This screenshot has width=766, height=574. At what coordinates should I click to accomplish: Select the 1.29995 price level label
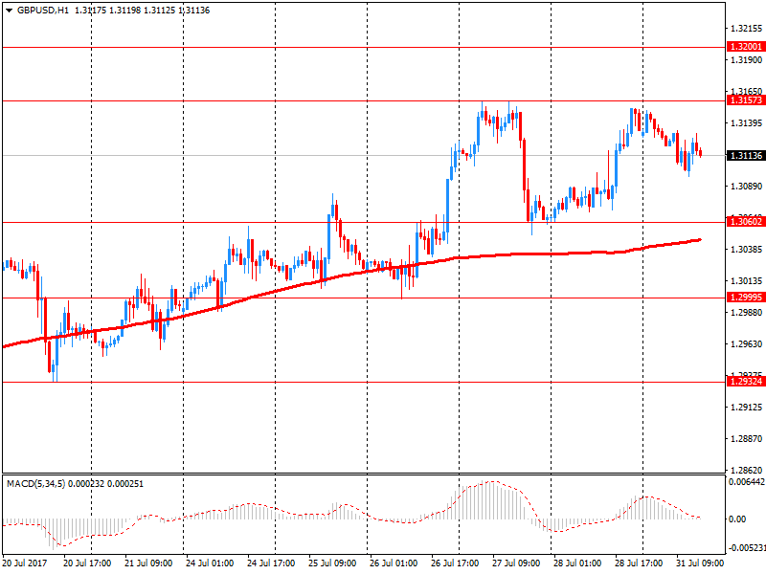point(746,298)
